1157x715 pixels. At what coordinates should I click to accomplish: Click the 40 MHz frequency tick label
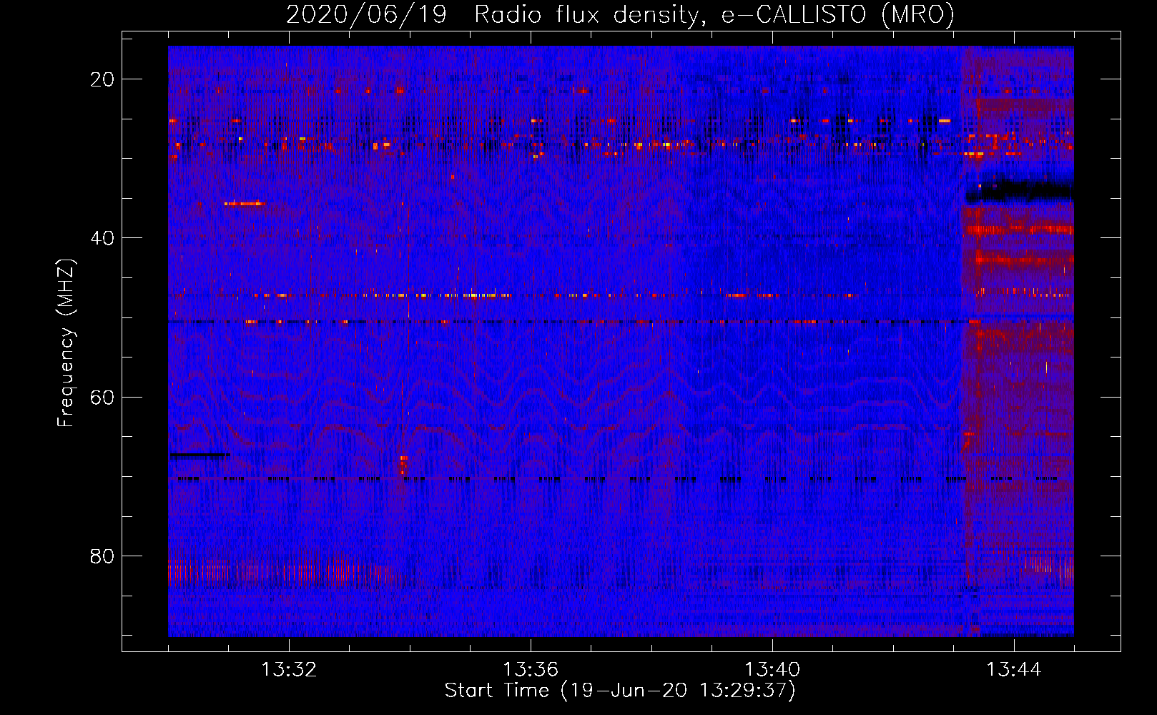click(x=102, y=238)
